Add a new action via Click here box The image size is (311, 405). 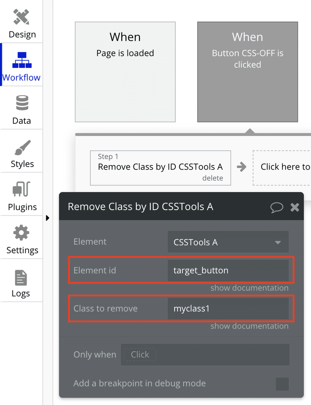(282, 168)
